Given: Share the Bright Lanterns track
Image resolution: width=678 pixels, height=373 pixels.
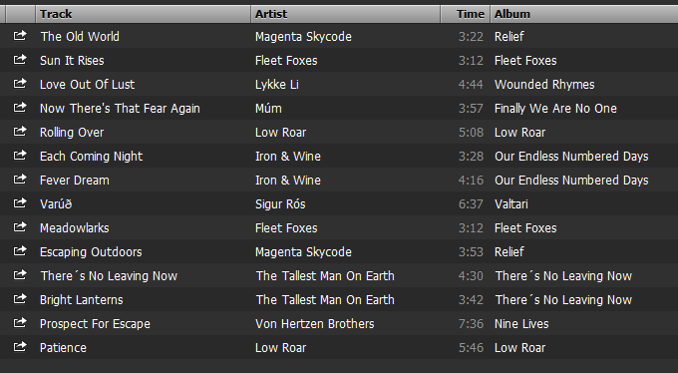Looking at the screenshot, I should tap(20, 298).
